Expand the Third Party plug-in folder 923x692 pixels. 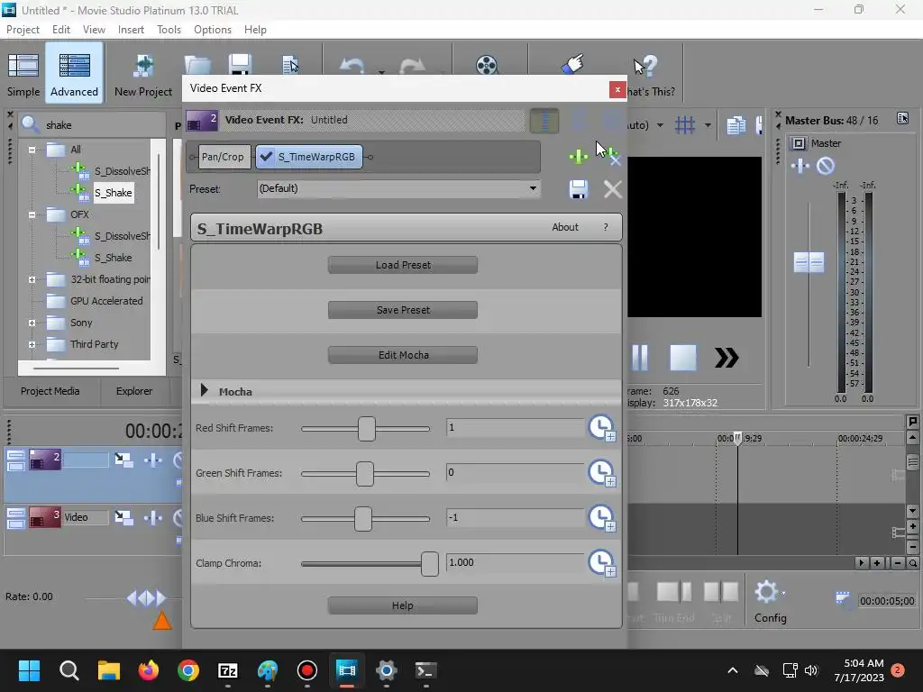[x=32, y=344]
